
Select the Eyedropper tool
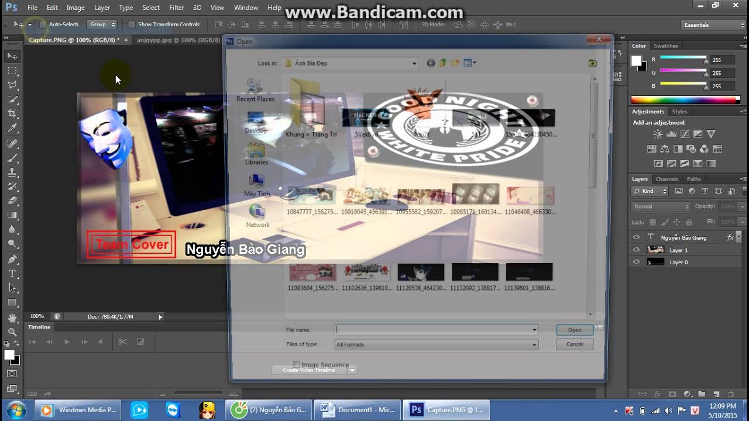coord(12,129)
